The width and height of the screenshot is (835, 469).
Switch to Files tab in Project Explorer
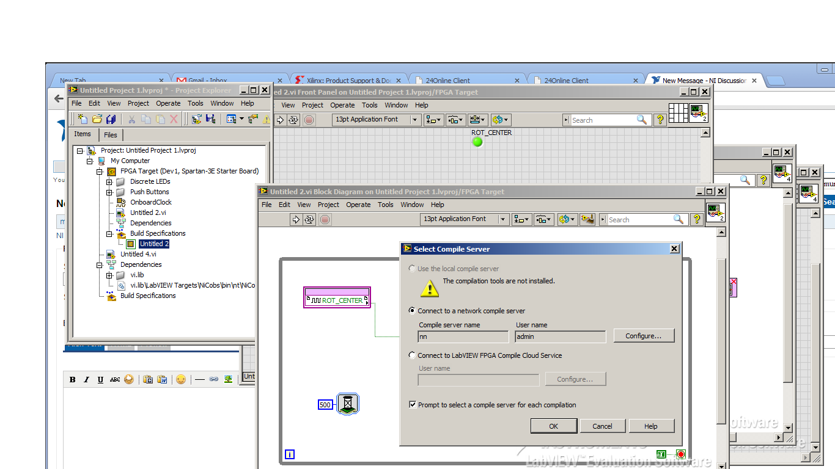(111, 135)
